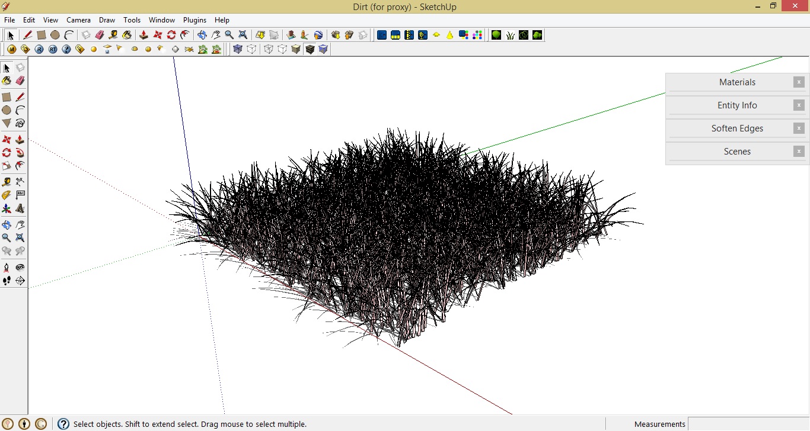Viewport: 810px width, 431px height.
Task: Expand the Materials panel
Action: click(737, 82)
